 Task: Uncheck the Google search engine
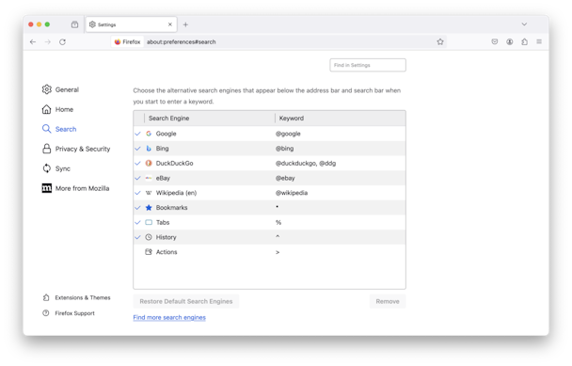(x=137, y=134)
